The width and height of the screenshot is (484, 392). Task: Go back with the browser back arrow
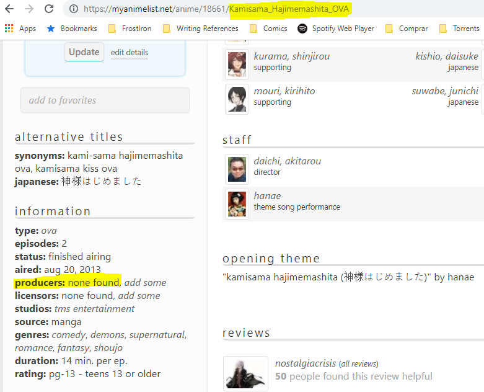click(x=9, y=9)
